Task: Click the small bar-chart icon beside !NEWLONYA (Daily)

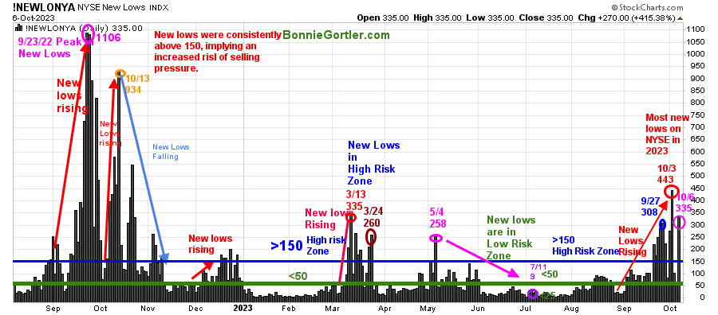Action: (x=18, y=27)
